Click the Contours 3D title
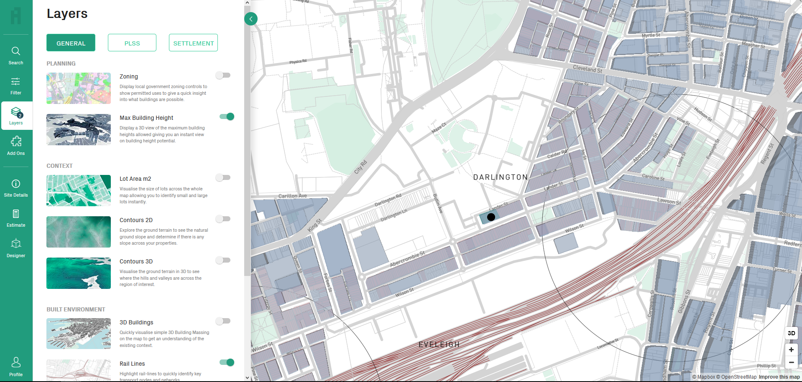The height and width of the screenshot is (382, 802). coord(136,261)
